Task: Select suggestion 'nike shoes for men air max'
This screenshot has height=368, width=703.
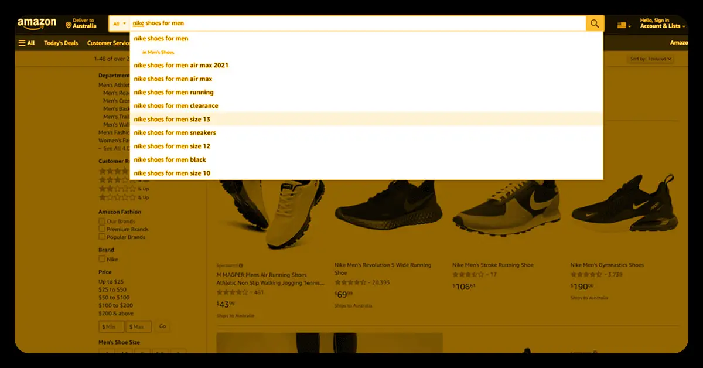Action: 367,79
